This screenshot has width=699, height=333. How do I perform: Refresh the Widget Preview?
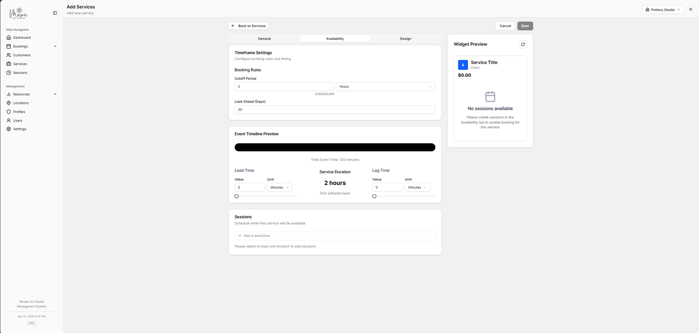(x=523, y=44)
